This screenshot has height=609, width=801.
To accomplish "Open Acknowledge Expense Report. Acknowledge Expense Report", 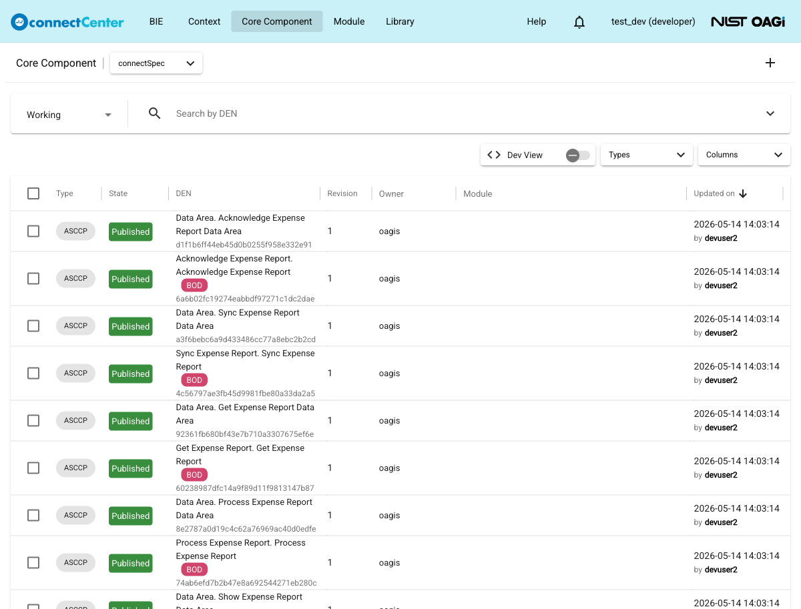I will 234,265.
